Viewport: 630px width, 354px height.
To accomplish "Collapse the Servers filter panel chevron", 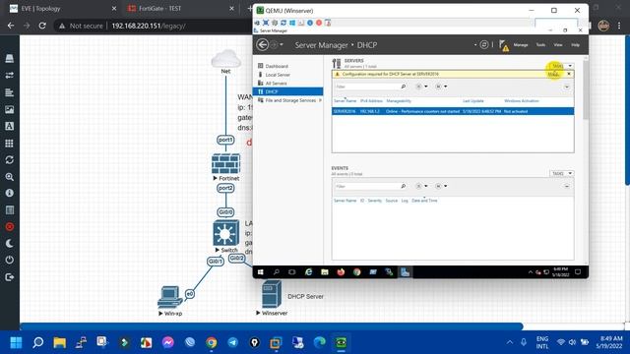I will (x=567, y=87).
